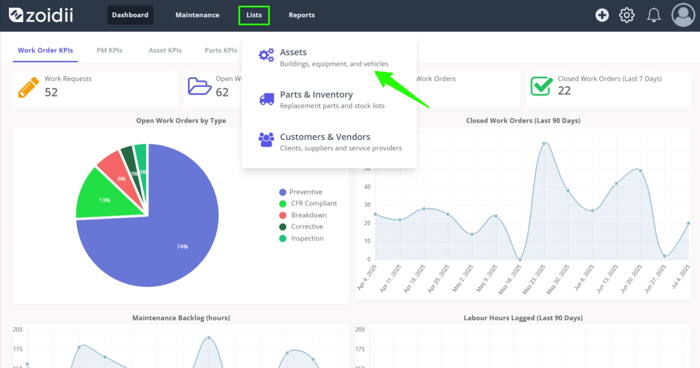Click the Open Work Orders by Type title
The width and height of the screenshot is (700, 368).
click(x=181, y=120)
